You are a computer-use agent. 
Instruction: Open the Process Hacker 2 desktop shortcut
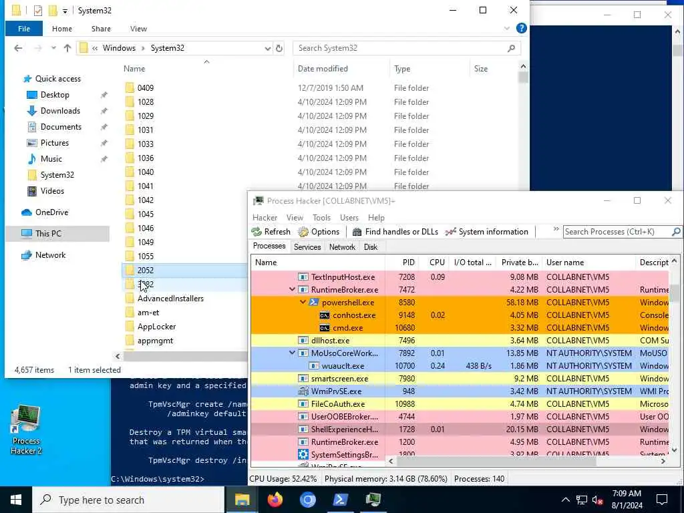[26, 431]
